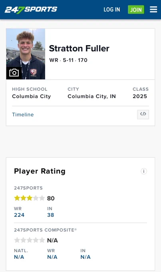Image resolution: width=161 pixels, height=272 pixels.
Task: Click Composite IN ranking N/A
Action: (x=85, y=257)
